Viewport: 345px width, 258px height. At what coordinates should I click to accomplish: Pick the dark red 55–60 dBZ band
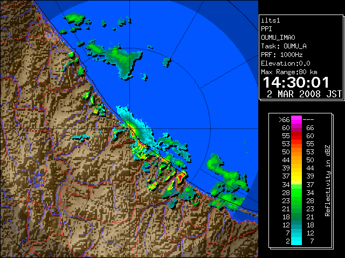click(x=296, y=136)
